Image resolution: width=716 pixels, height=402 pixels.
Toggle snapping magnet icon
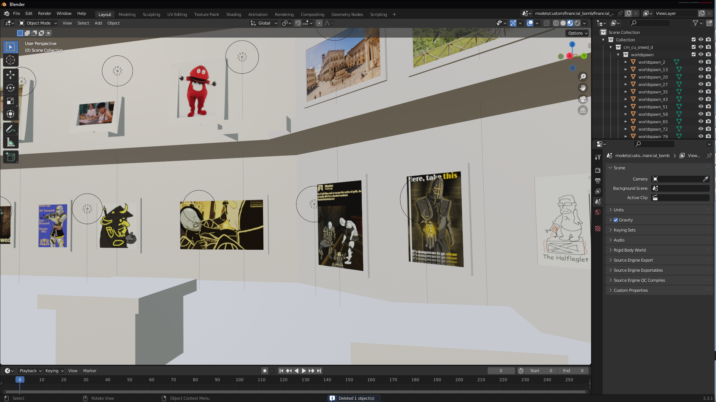click(x=298, y=23)
